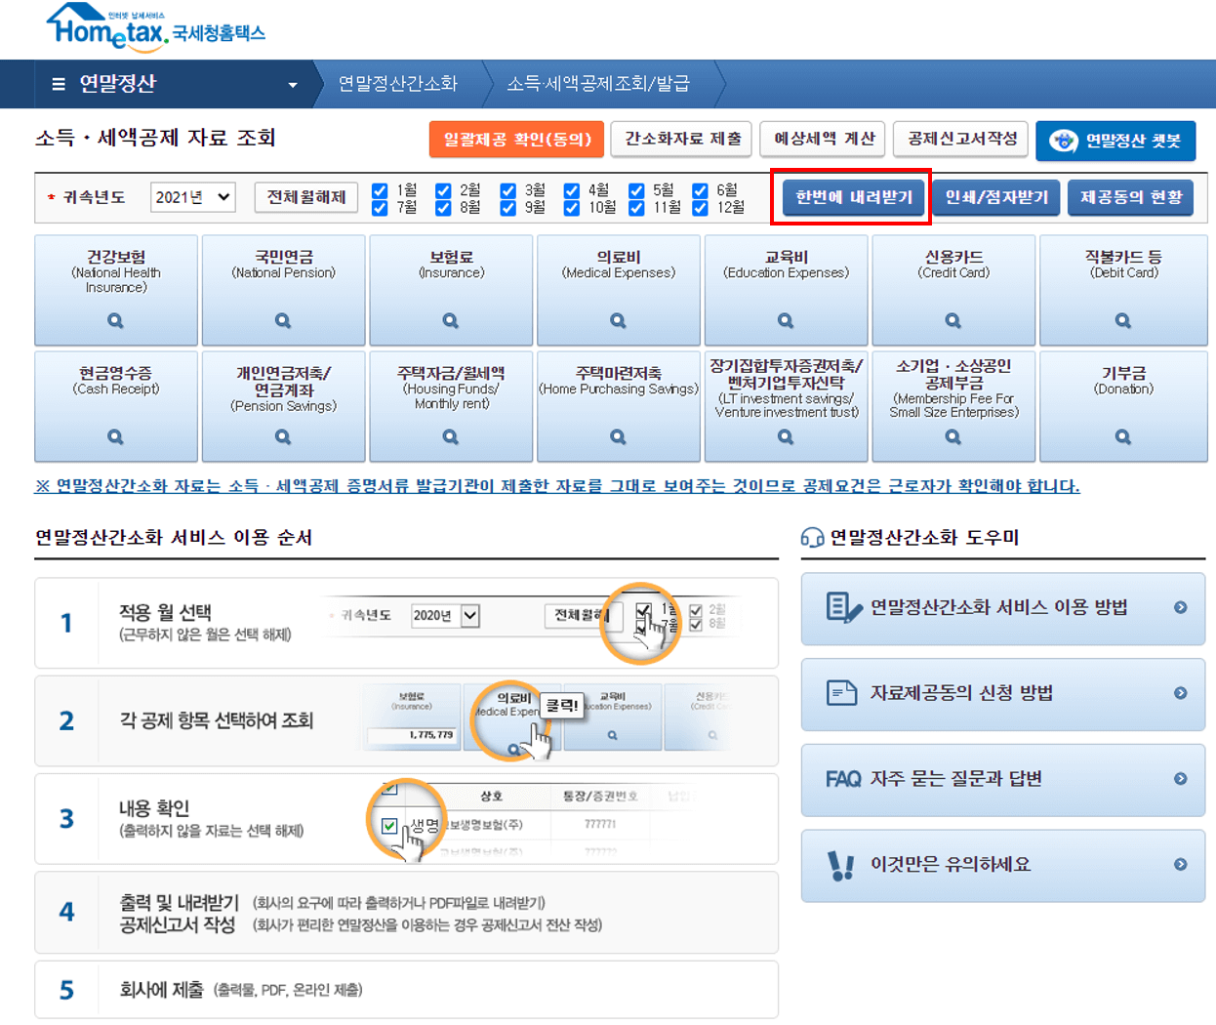Viewport: 1216px width, 1025px height.
Task: Toggle the 6월 month checkbox
Action: (701, 189)
